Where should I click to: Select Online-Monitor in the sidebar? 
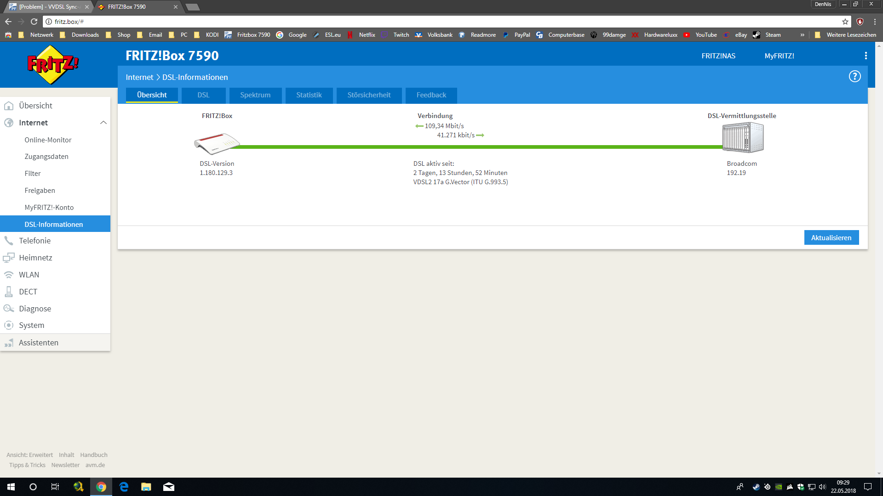pos(48,140)
